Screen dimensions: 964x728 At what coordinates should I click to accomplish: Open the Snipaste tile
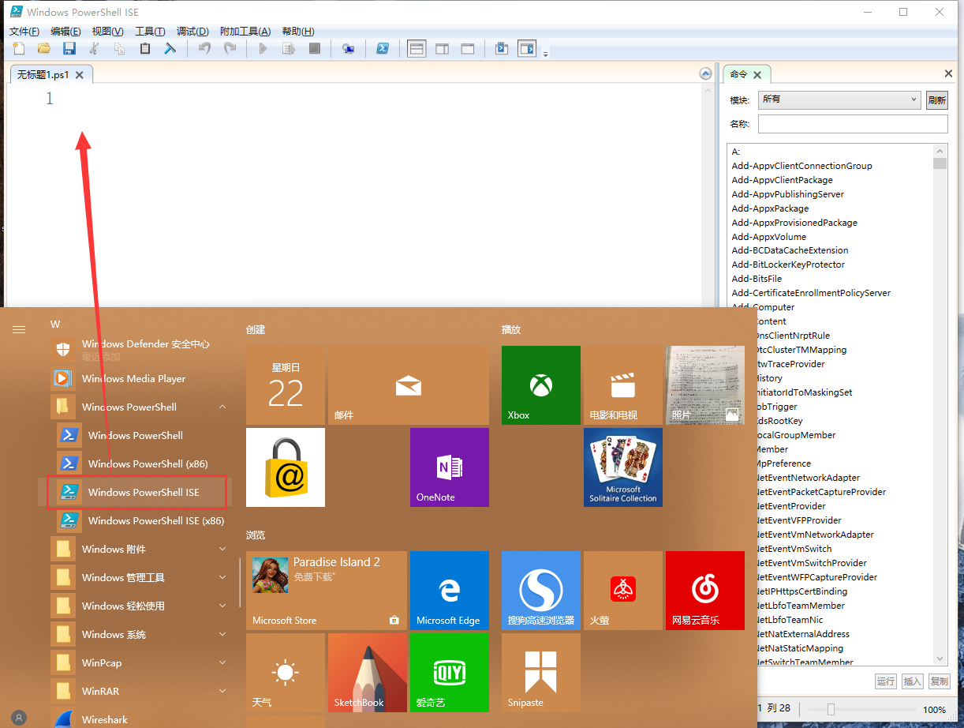(x=541, y=673)
